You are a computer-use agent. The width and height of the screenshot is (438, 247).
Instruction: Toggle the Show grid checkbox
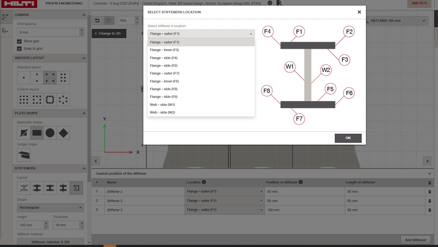[x=19, y=41]
